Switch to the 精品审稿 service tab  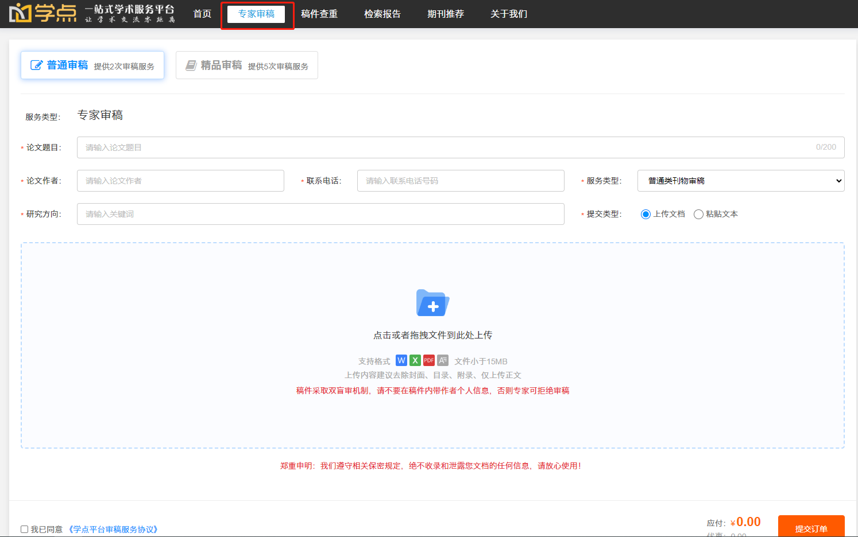coord(247,65)
